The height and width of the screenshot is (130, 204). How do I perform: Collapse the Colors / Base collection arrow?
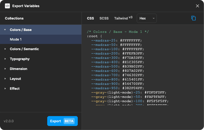pyautogui.click(x=5, y=30)
